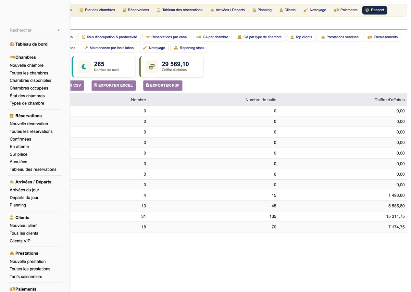This screenshot has width=411, height=292.
Task: Switch to the Paiements top tab
Action: [346, 10]
